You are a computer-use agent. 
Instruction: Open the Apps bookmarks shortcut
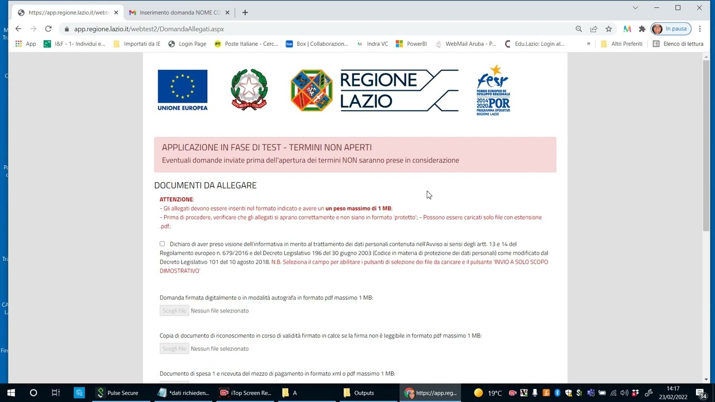pos(26,44)
